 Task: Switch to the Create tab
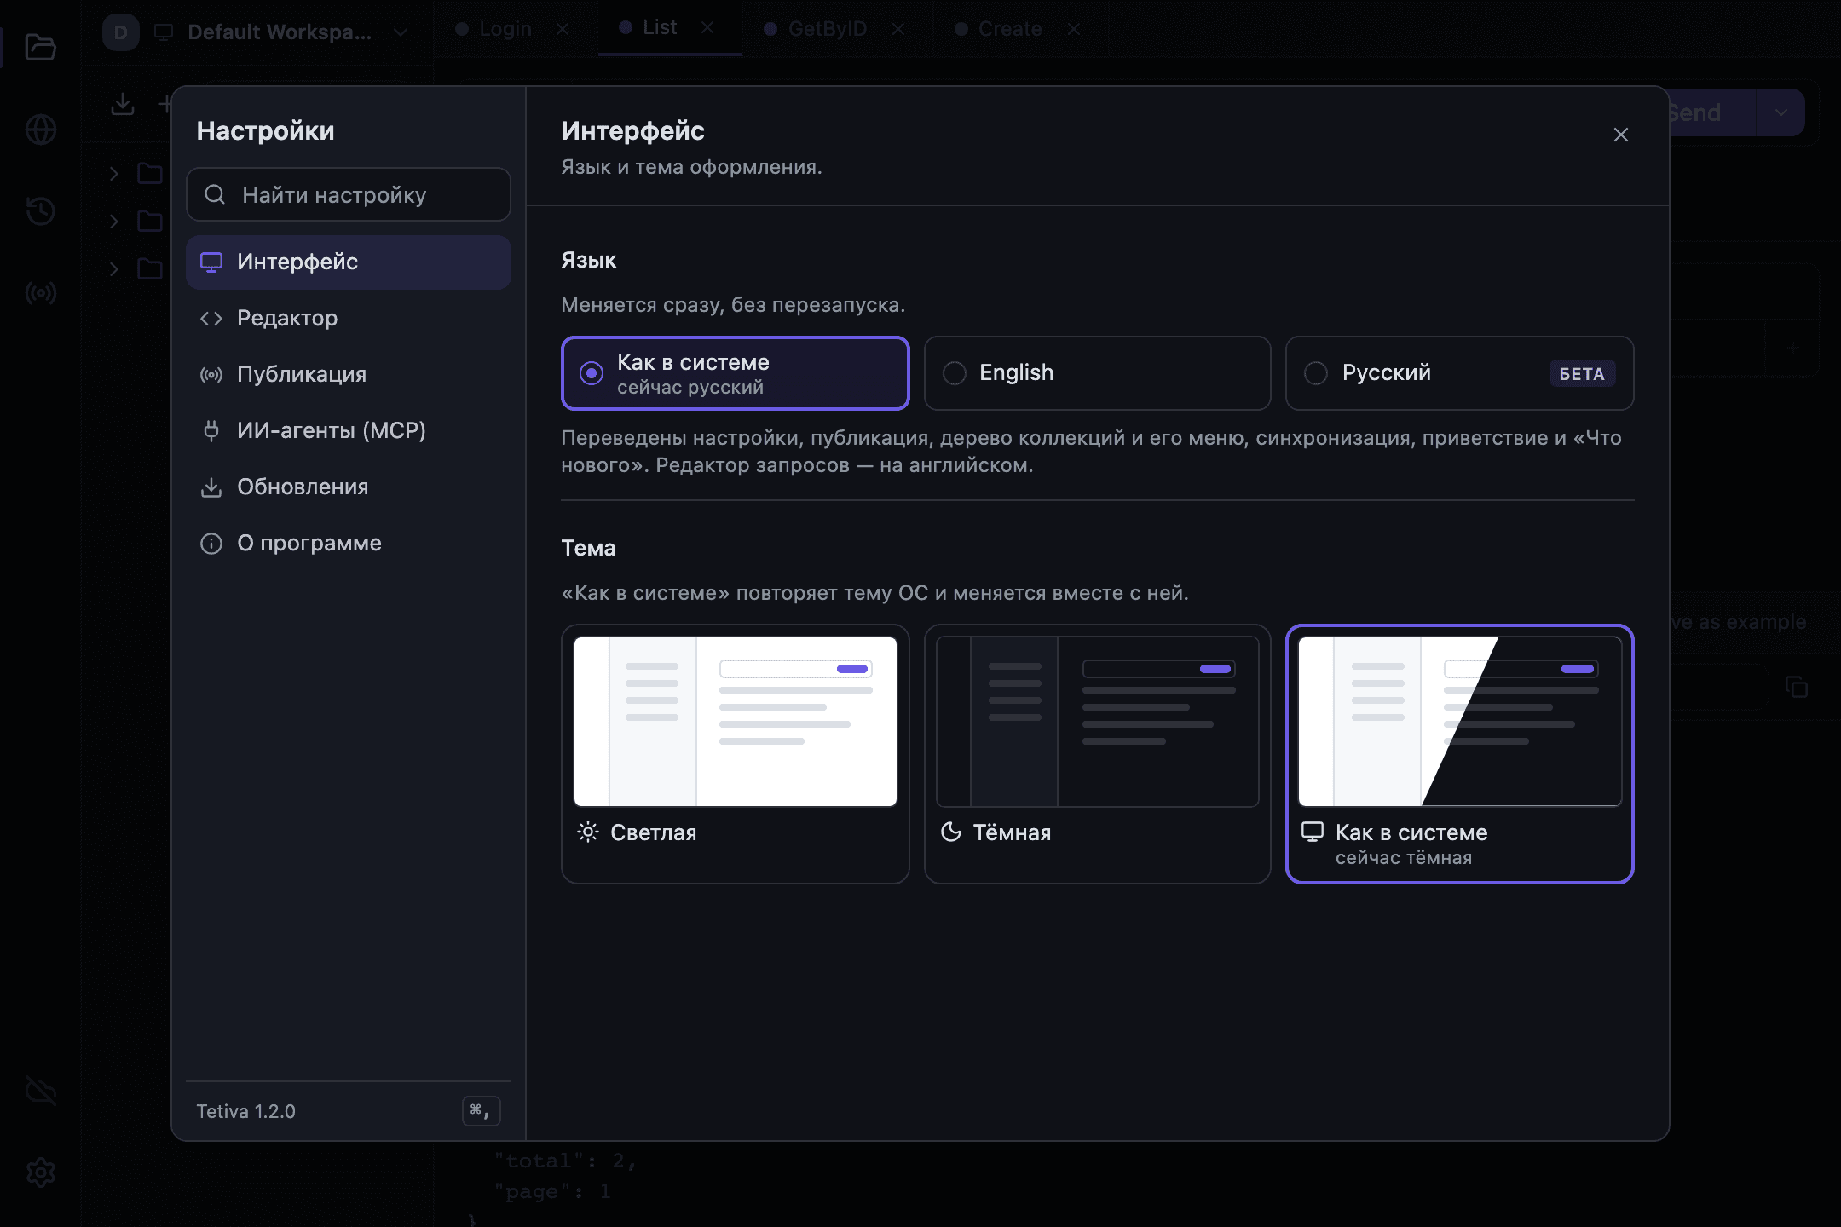click(1009, 29)
